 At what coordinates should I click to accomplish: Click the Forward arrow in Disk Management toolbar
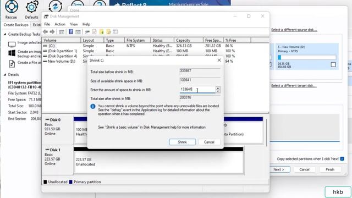[52, 32]
